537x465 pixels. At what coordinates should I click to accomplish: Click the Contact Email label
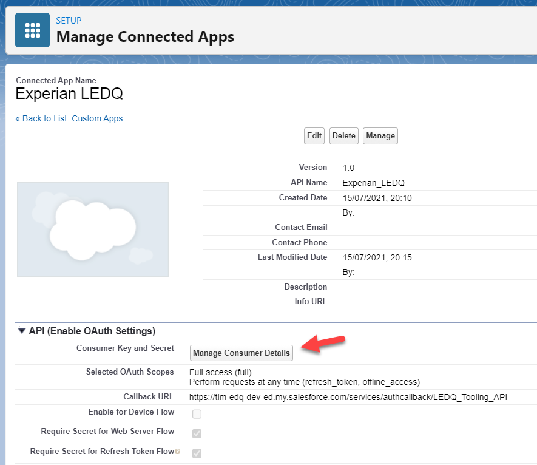301,227
